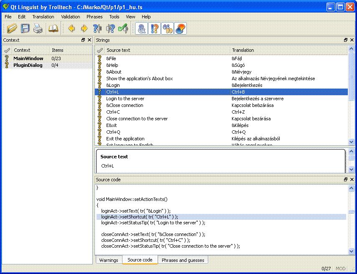Toggle status for &Login row
This screenshot has height=274, width=357.
(99, 85)
